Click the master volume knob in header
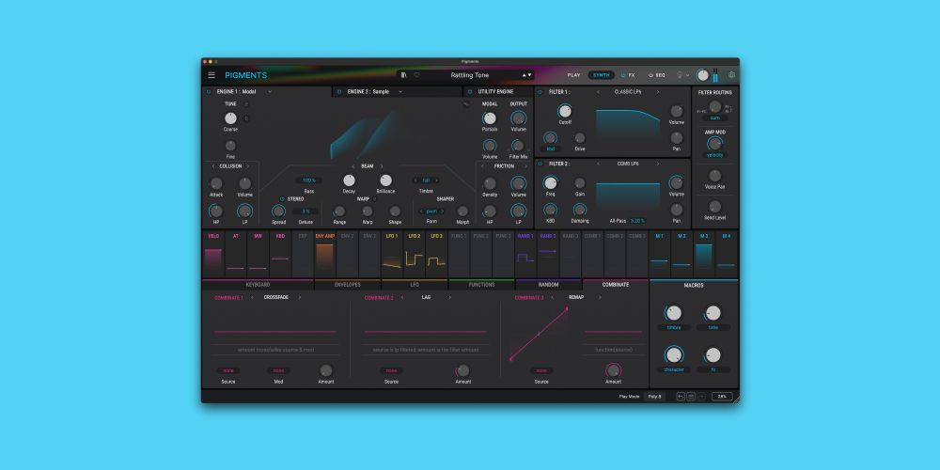Screen dimensions: 940x470 (x=702, y=75)
